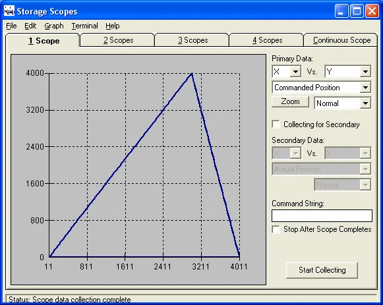Toggle Stop After Scope Completes checkbox
The height and width of the screenshot is (305, 383).
tap(276, 229)
